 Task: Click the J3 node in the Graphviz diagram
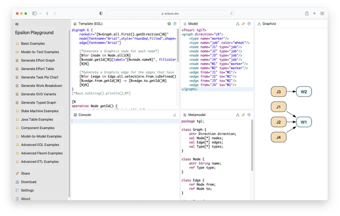click(278, 91)
